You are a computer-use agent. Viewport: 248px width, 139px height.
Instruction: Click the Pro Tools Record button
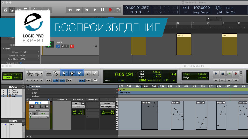[x=236, y=74]
